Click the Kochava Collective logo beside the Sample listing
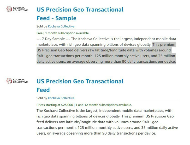The height and width of the screenshot is (145, 190). pos(17,9)
